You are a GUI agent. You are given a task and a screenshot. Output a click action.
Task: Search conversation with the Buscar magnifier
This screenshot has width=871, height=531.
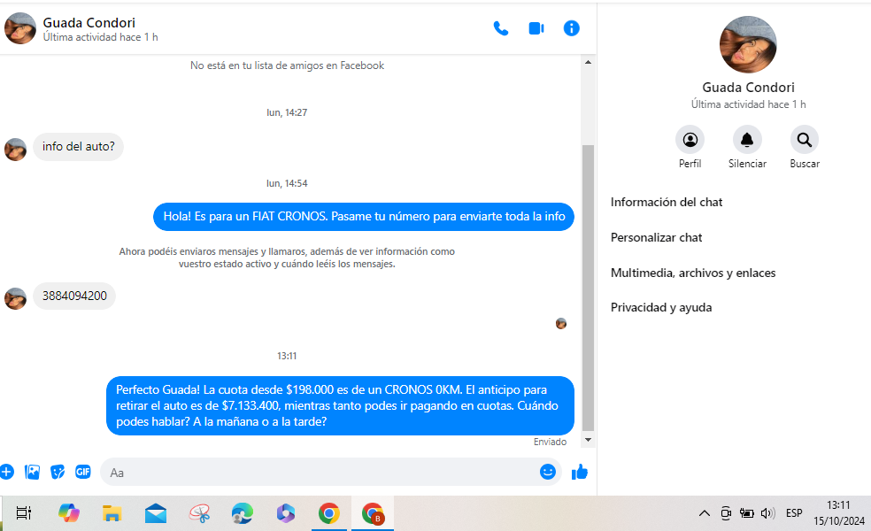805,140
